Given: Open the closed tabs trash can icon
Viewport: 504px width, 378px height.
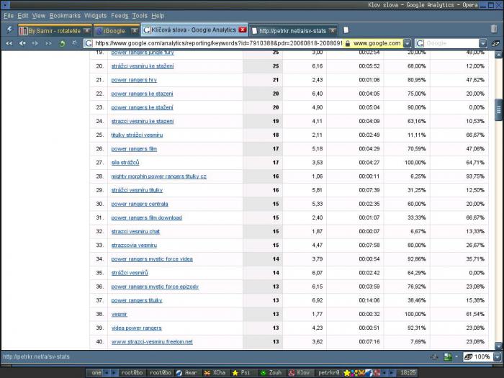Looking at the screenshot, I should click(x=494, y=29).
